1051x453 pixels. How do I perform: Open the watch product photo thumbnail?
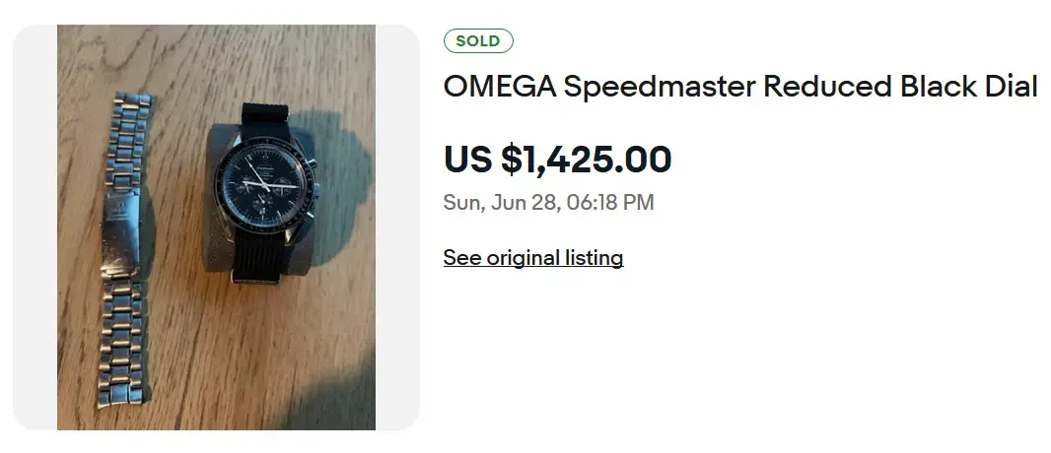(216, 227)
